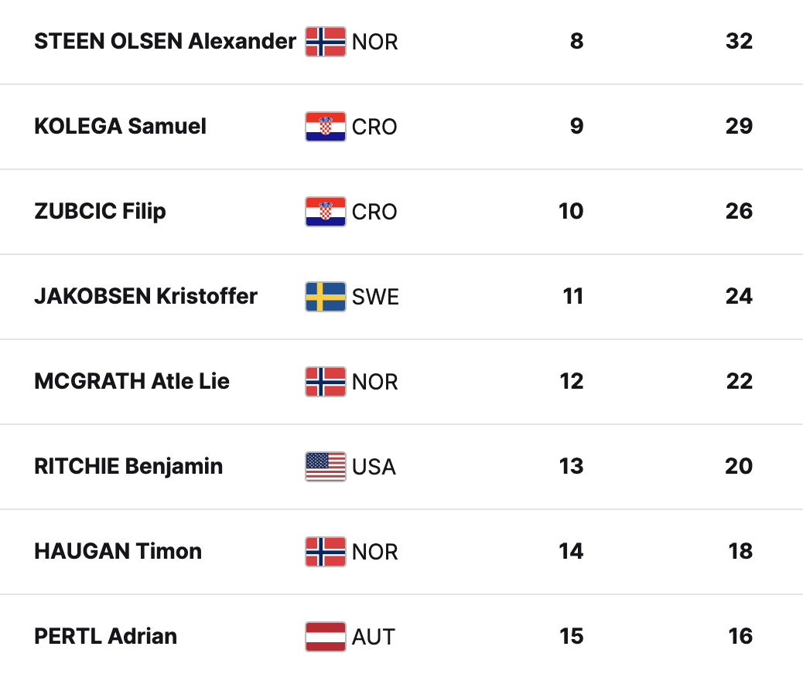Select ZUBCIC Filip's name

point(100,211)
